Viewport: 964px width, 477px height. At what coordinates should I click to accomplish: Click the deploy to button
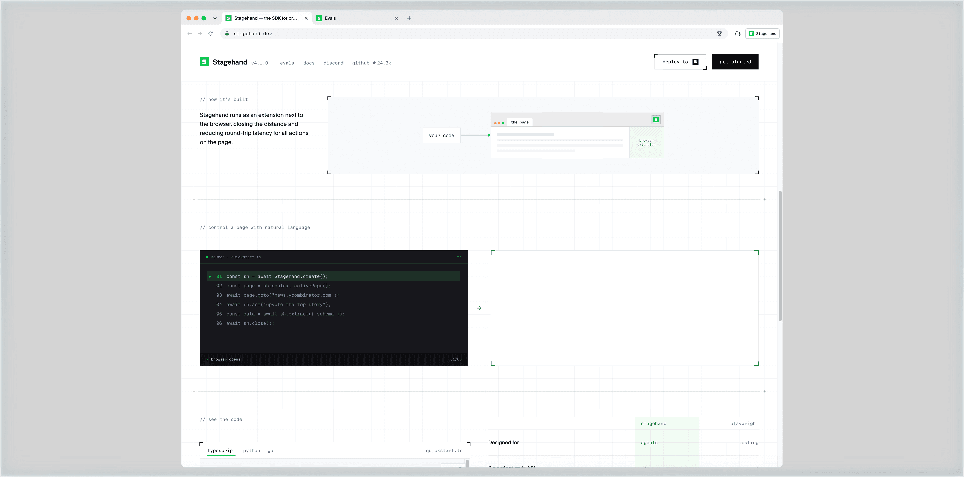tap(680, 62)
